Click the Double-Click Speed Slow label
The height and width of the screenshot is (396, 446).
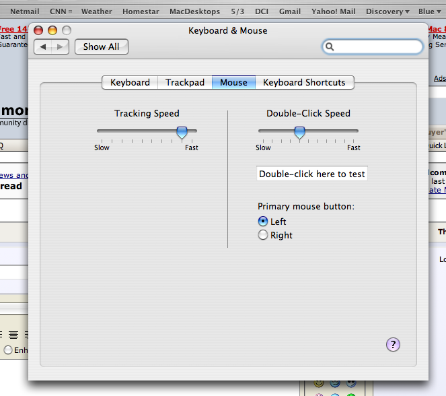point(263,147)
